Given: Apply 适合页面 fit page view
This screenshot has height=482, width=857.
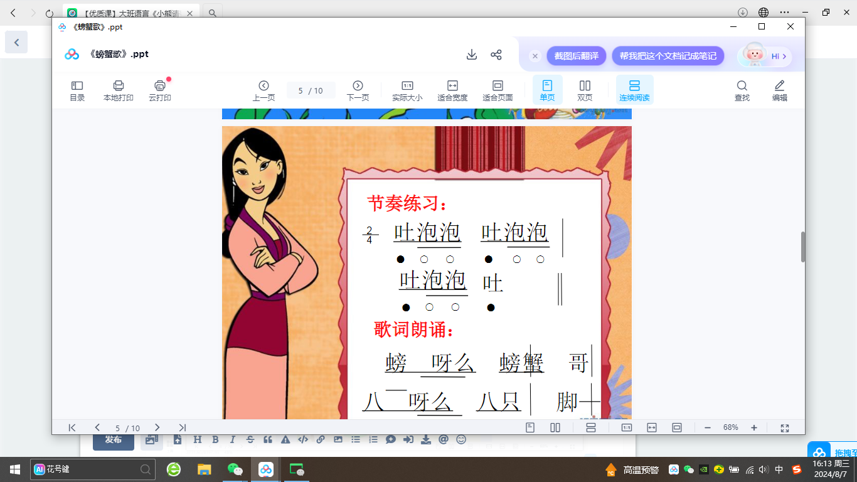Looking at the screenshot, I should tap(498, 91).
